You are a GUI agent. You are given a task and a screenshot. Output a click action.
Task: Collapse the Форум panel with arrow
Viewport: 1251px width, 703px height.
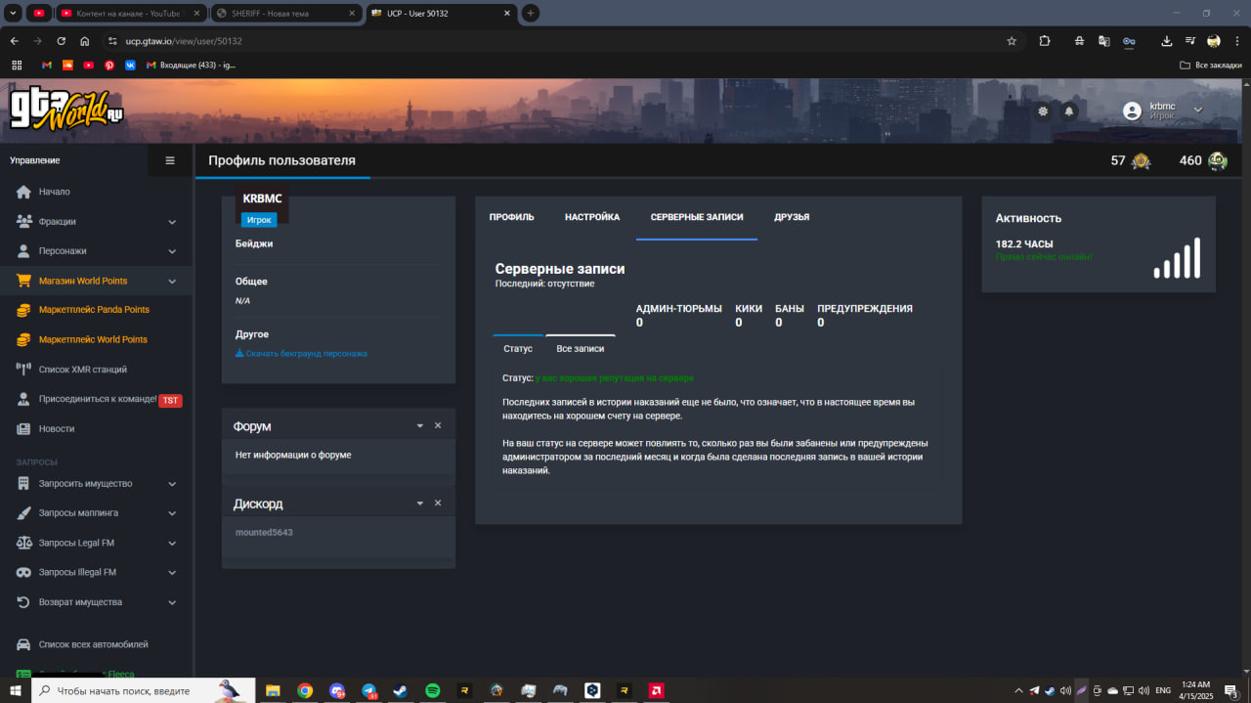[x=420, y=425]
